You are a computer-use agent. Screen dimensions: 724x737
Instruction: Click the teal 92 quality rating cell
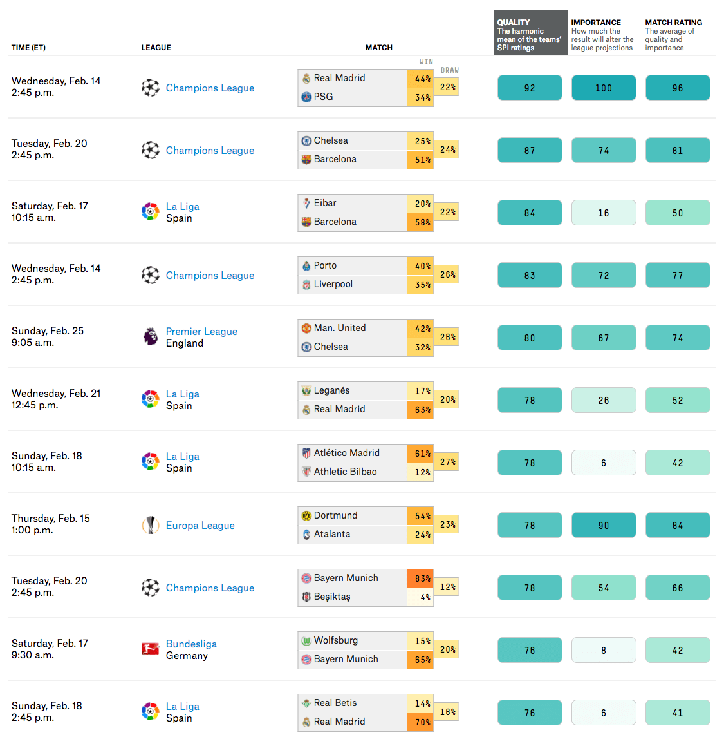[530, 88]
